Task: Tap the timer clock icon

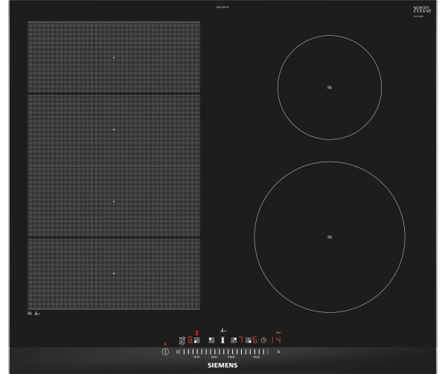Action: [x=263, y=340]
